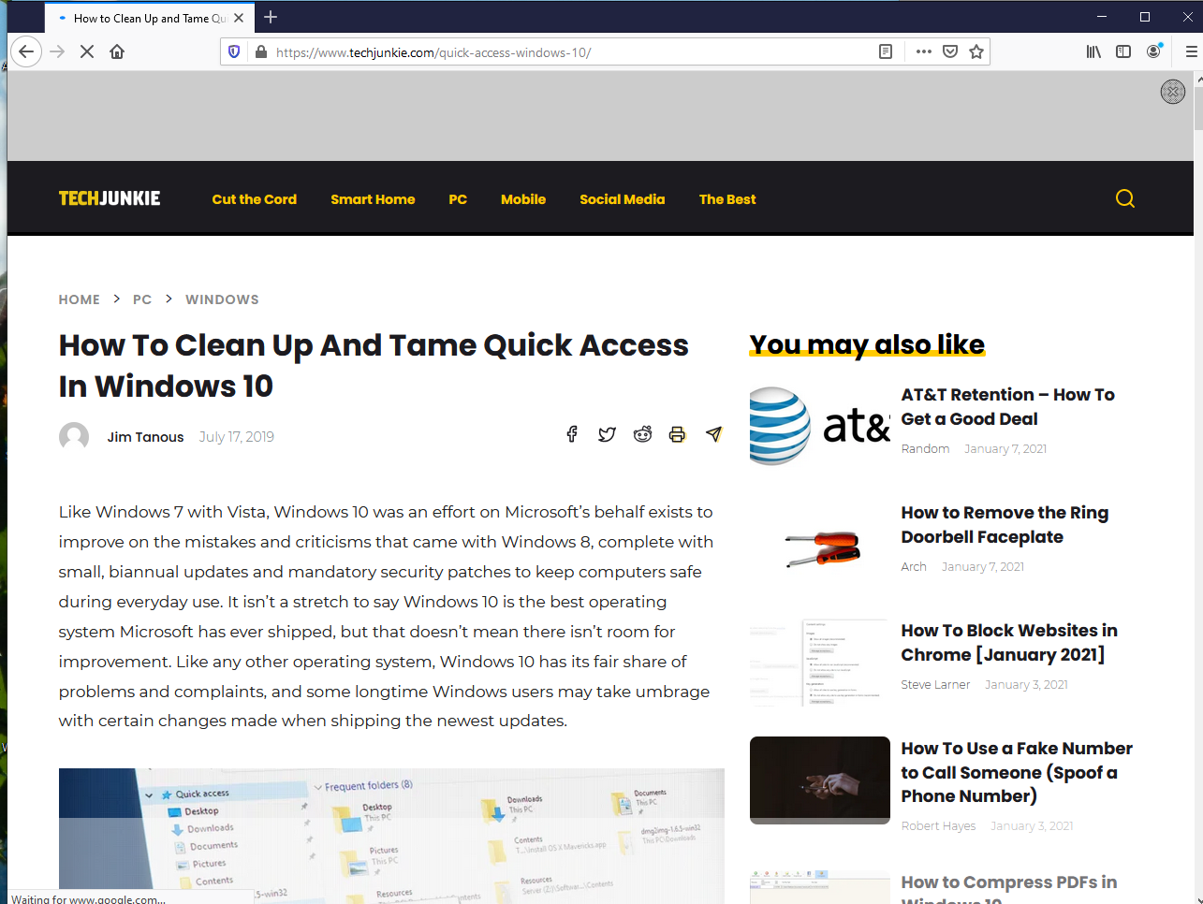Image resolution: width=1203 pixels, height=904 pixels.
Task: Bookmark this page with the star
Action: 976,51
